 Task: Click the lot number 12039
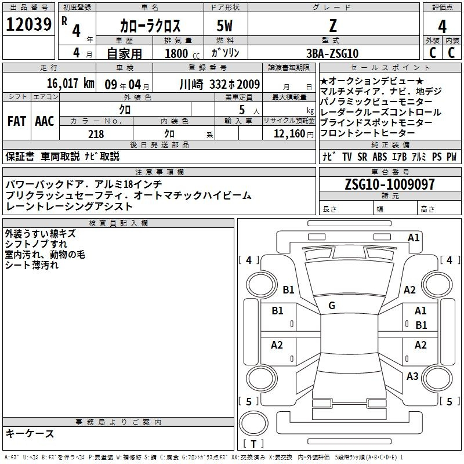pos(28,24)
